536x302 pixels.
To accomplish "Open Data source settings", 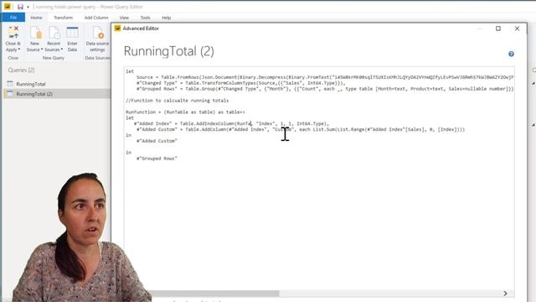I will point(97,39).
